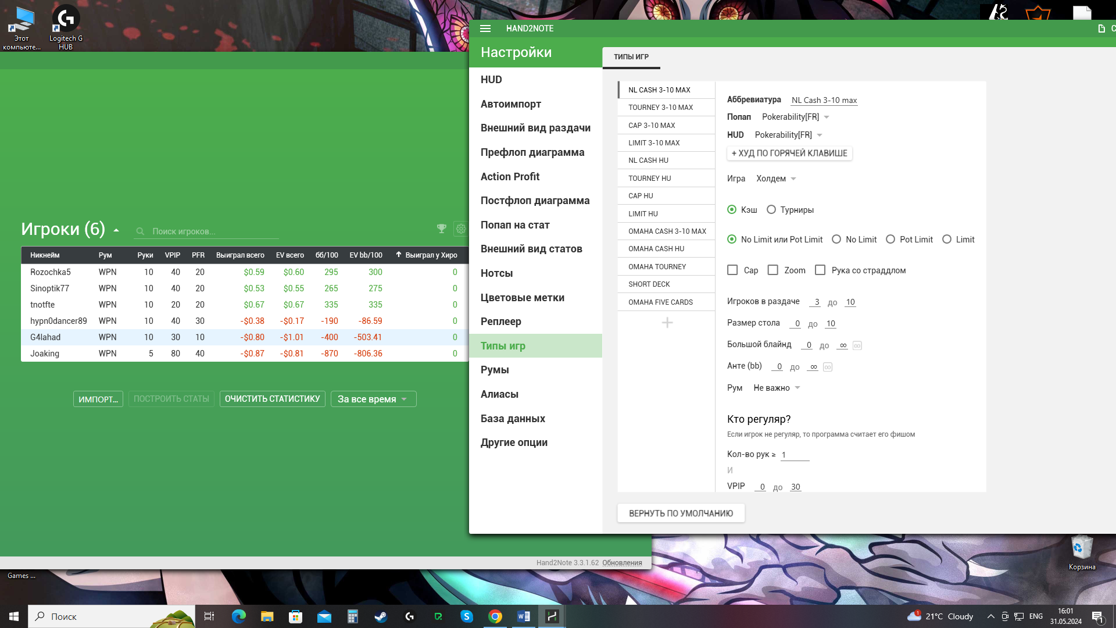This screenshot has width=1116, height=628.
Task: Open Calculator from the taskbar
Action: pos(352,616)
